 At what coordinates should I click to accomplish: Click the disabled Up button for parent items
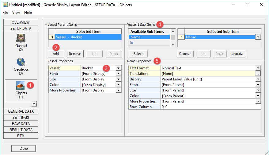click(95, 54)
